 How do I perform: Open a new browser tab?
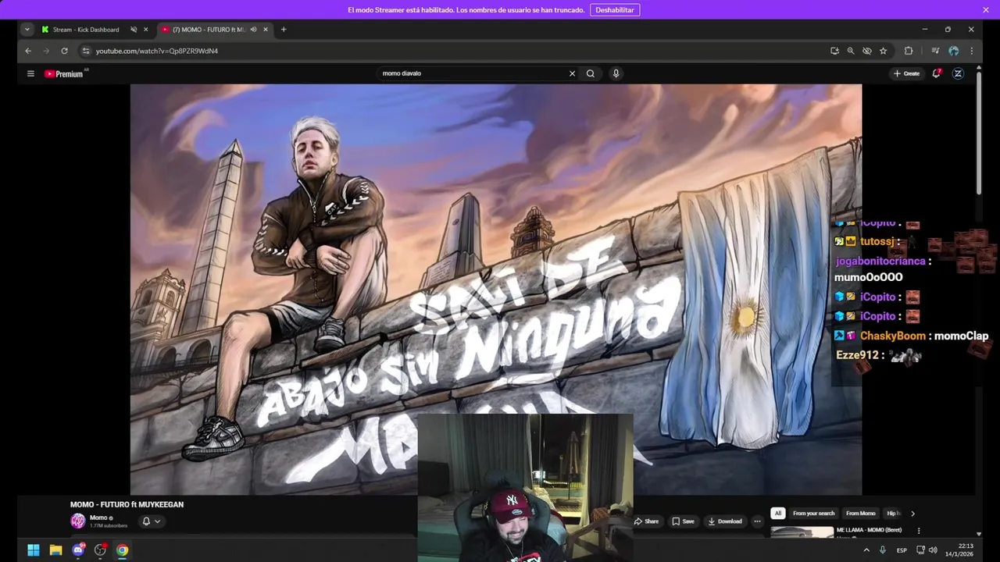point(284,30)
